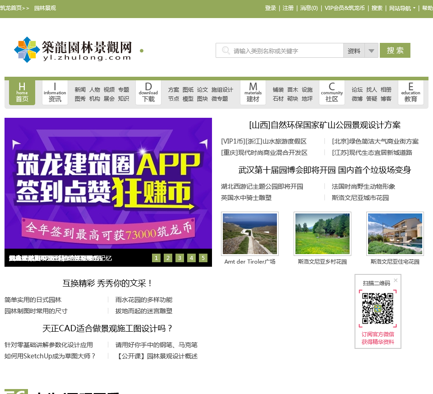Open VIP会员&筑龙币 link
This screenshot has width=433, height=394.
point(345,8)
